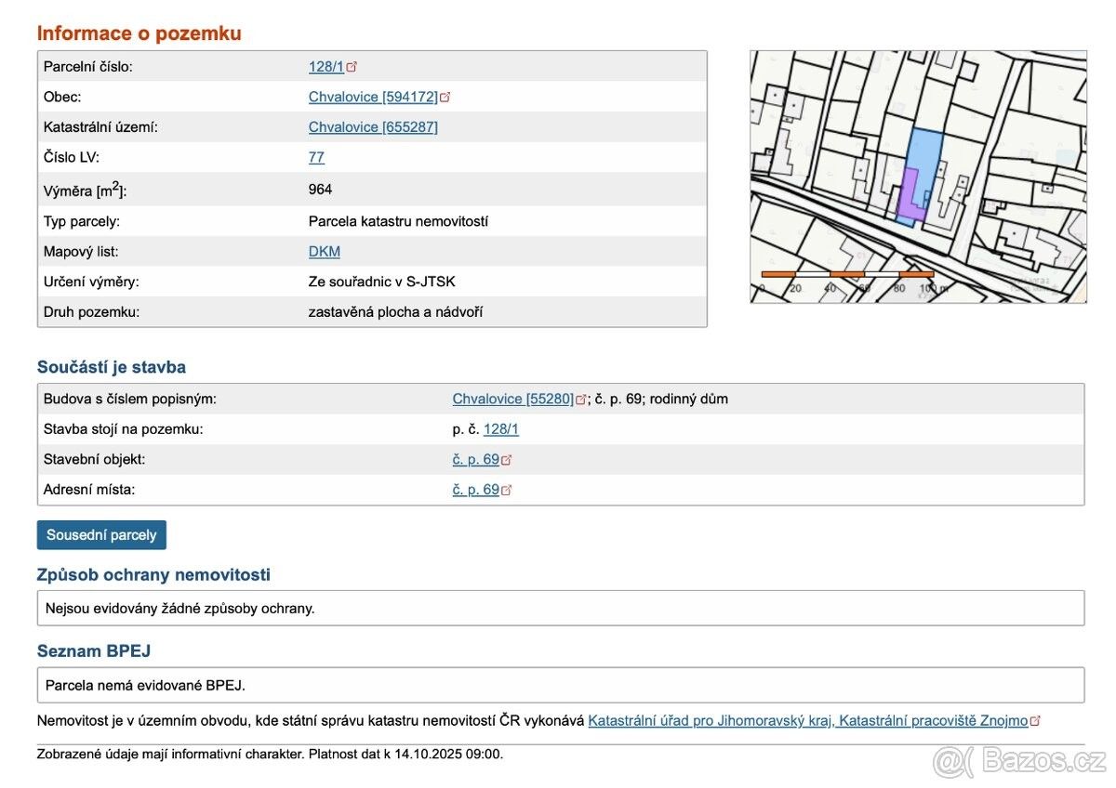This screenshot has height=788, width=1116.
Task: Click external icon in Stavební objekt row
Action: (x=507, y=460)
